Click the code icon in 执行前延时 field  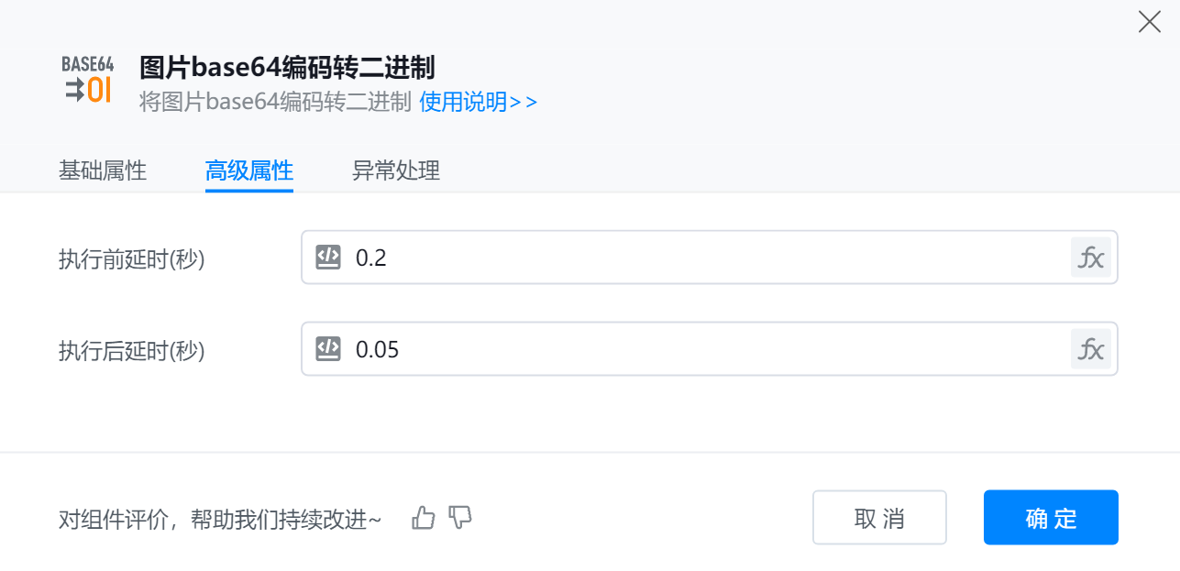pos(328,258)
